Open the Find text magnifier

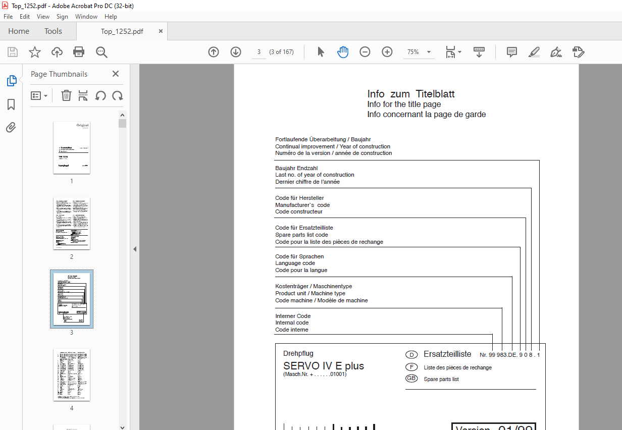[101, 52]
